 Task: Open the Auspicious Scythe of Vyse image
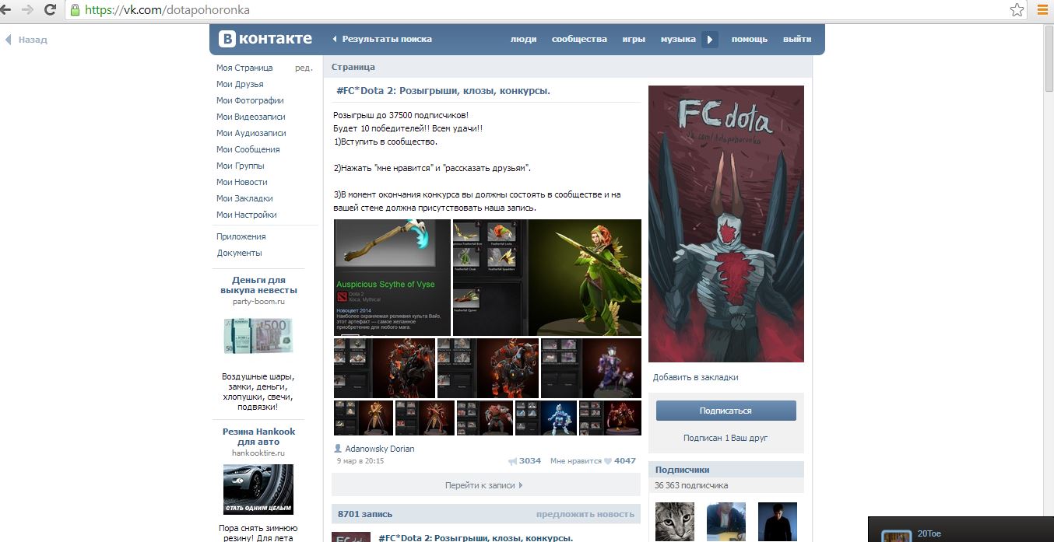(392, 278)
